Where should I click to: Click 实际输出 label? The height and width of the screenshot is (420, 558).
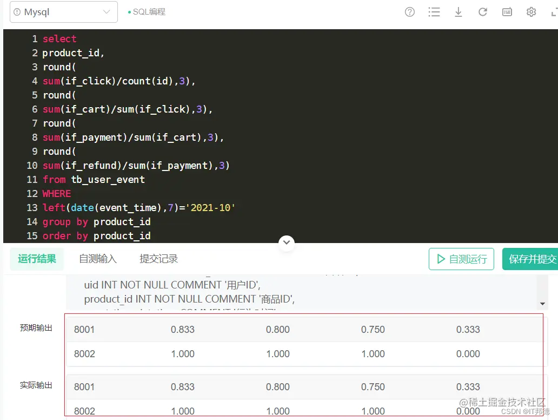pos(36,385)
